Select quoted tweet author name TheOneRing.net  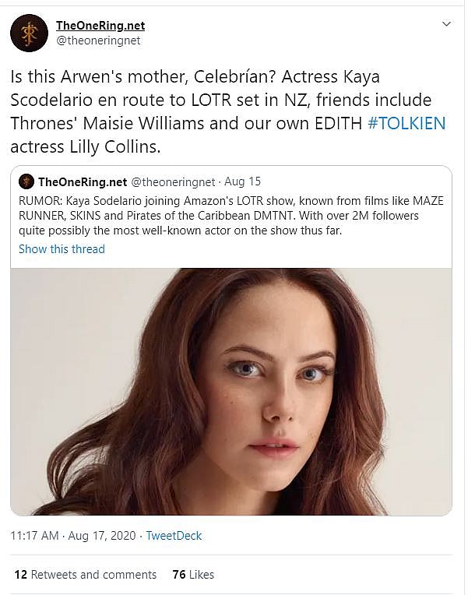83,182
